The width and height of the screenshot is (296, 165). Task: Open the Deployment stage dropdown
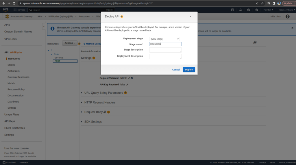pos(164,39)
